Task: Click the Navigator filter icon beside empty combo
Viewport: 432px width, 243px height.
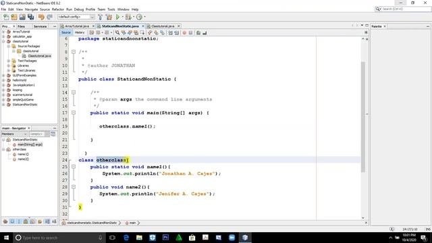Action: pyautogui.click(x=53, y=134)
